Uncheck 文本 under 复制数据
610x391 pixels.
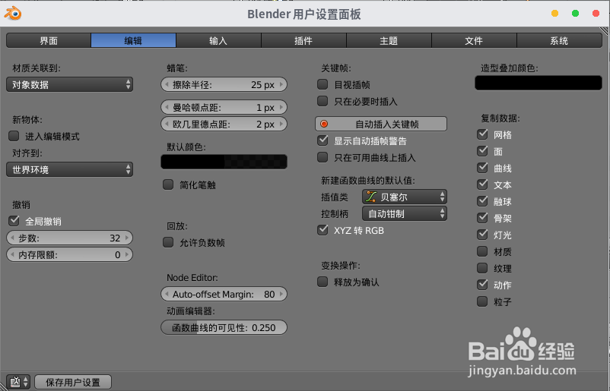pos(482,184)
